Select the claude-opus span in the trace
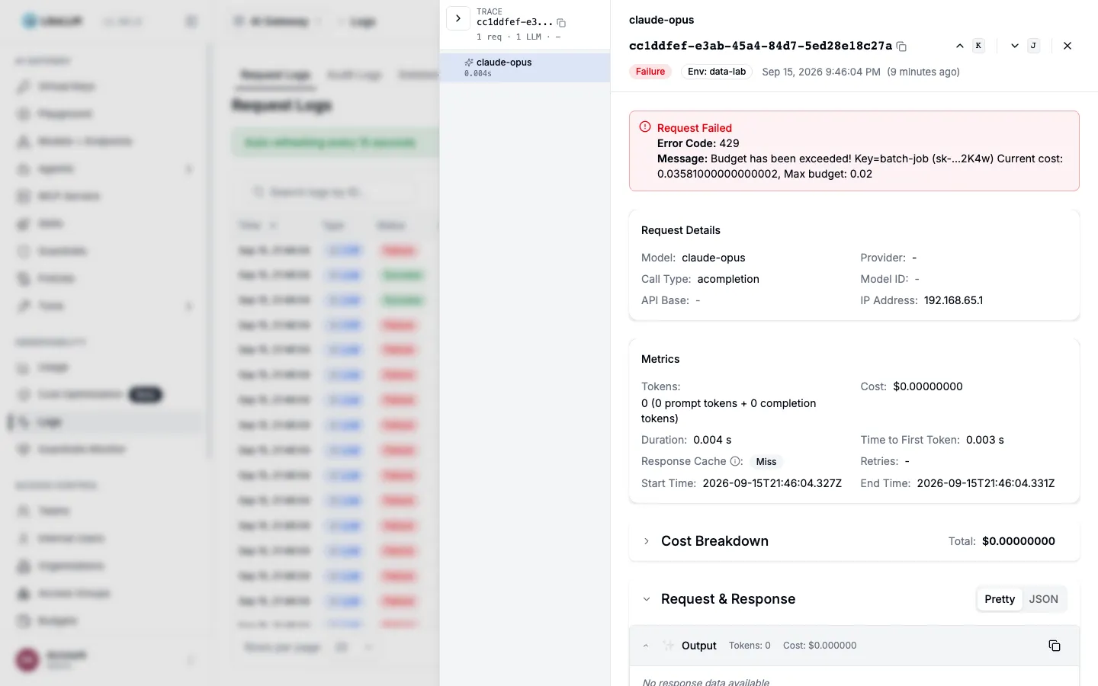Image resolution: width=1098 pixels, height=686 pixels. point(525,67)
